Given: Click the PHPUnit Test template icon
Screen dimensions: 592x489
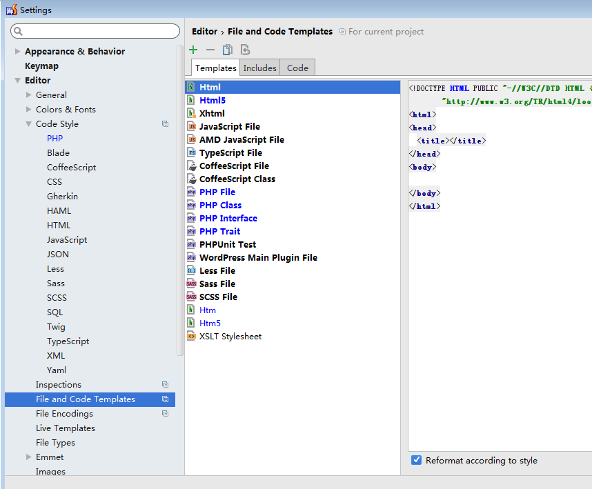Looking at the screenshot, I should [x=191, y=244].
